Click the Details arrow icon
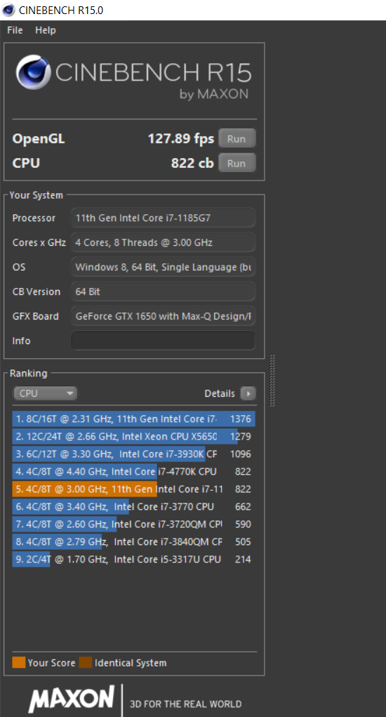This screenshot has height=717, width=386. 248,393
